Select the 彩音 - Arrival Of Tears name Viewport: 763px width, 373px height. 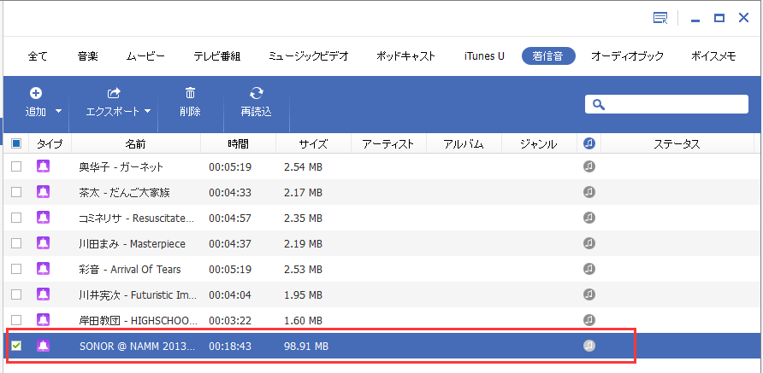point(129,269)
